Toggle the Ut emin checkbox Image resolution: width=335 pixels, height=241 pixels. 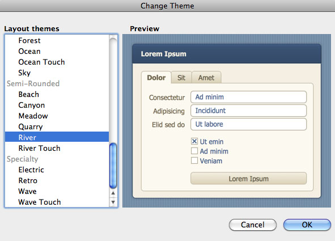coord(194,141)
